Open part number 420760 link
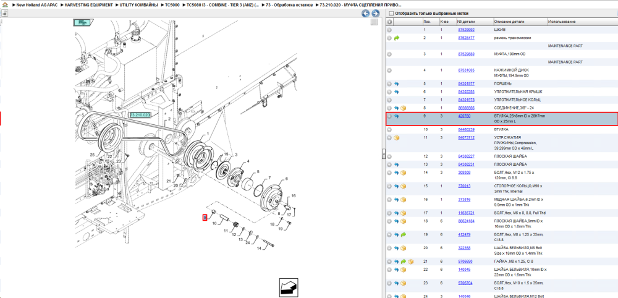This screenshot has width=618, height=298. [464, 116]
